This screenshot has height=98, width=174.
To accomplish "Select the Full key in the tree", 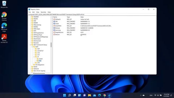I will pyautogui.click(x=40, y=61).
